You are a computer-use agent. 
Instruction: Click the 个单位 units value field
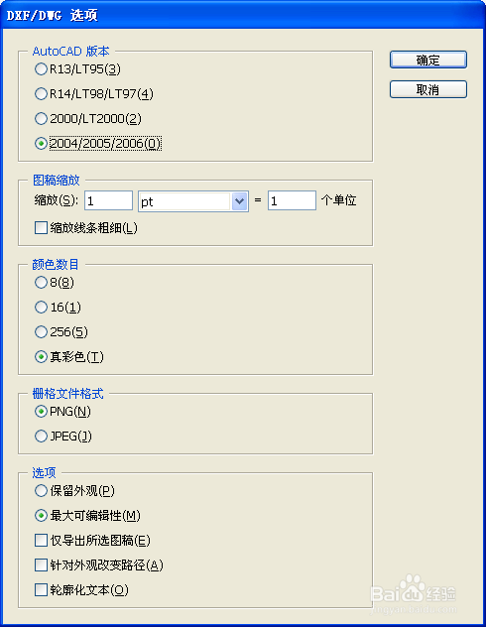pyautogui.click(x=293, y=200)
